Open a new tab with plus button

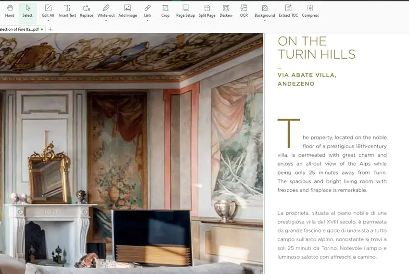(x=51, y=29)
